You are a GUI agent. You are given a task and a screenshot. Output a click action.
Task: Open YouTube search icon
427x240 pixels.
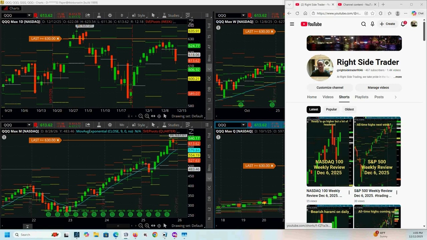click(x=363, y=24)
